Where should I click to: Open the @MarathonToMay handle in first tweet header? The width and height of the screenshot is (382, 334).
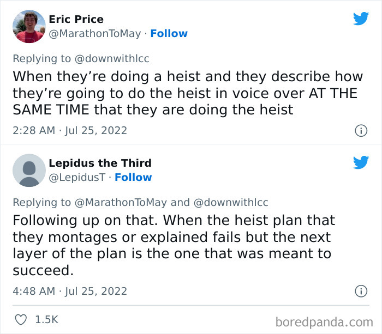point(95,33)
